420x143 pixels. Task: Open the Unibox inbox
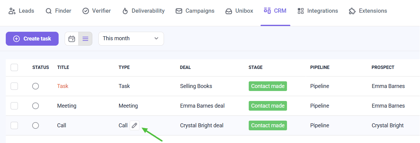tap(239, 11)
